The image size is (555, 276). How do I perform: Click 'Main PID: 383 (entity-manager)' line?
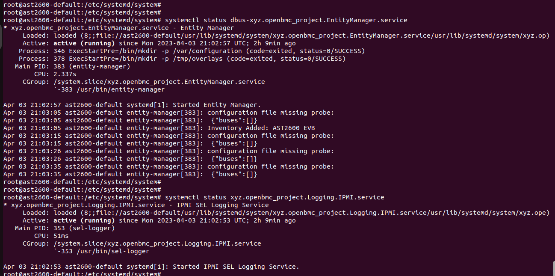coord(72,66)
